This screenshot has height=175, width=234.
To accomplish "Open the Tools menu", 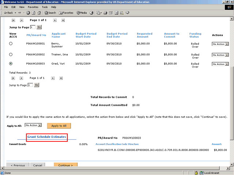I will 45,7.
